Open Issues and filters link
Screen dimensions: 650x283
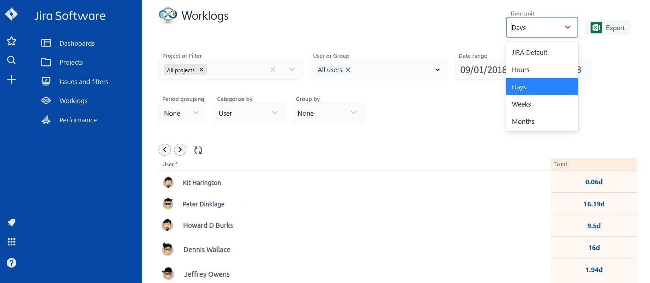coord(84,82)
